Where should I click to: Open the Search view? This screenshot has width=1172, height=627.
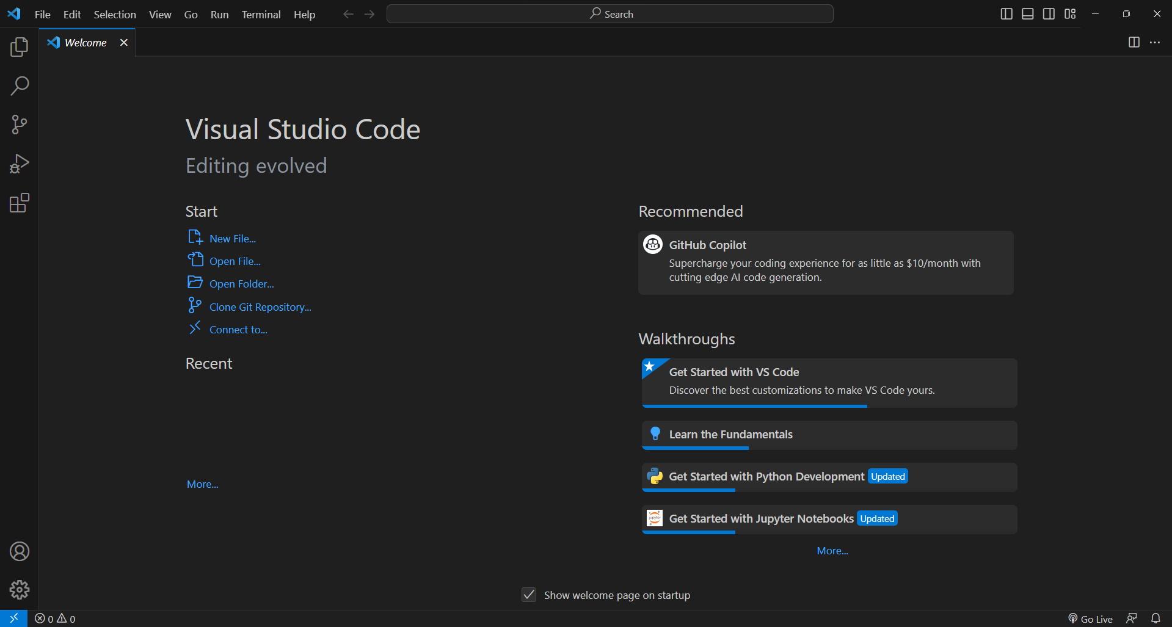[x=19, y=85]
